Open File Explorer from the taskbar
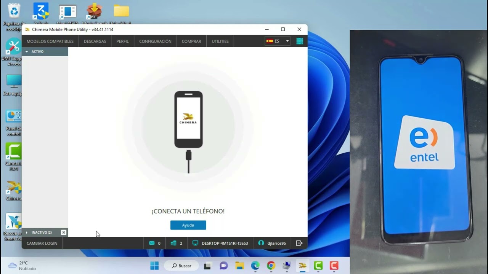488x274 pixels. click(x=239, y=266)
